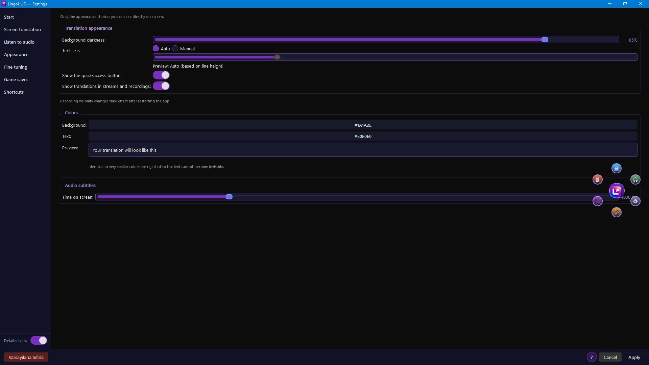The image size is (649, 365).
Task: Click the dim purple radial icon
Action: pyautogui.click(x=597, y=201)
